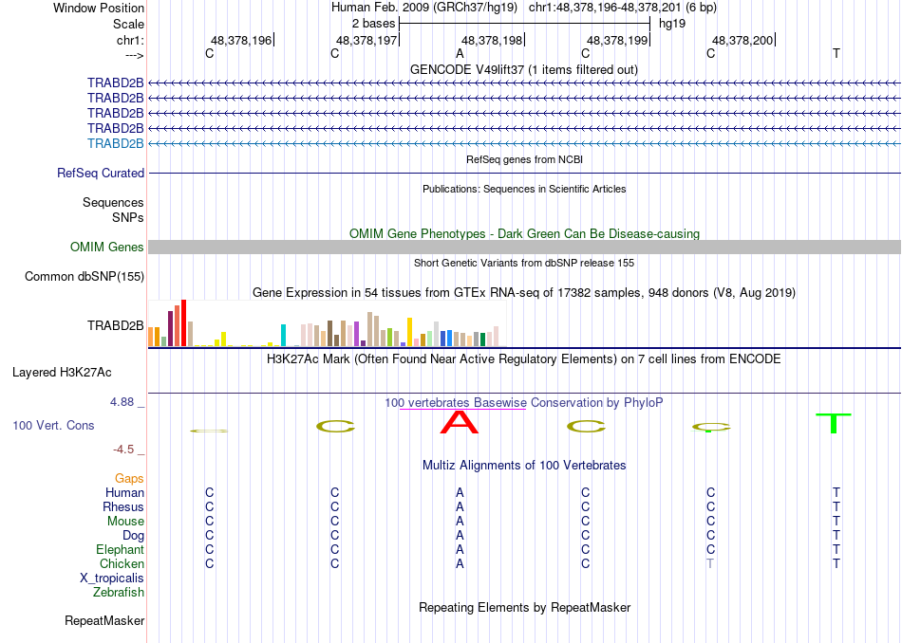902x643 pixels.
Task: Click the T base in the chr1 sequence row
Action: coord(836,53)
